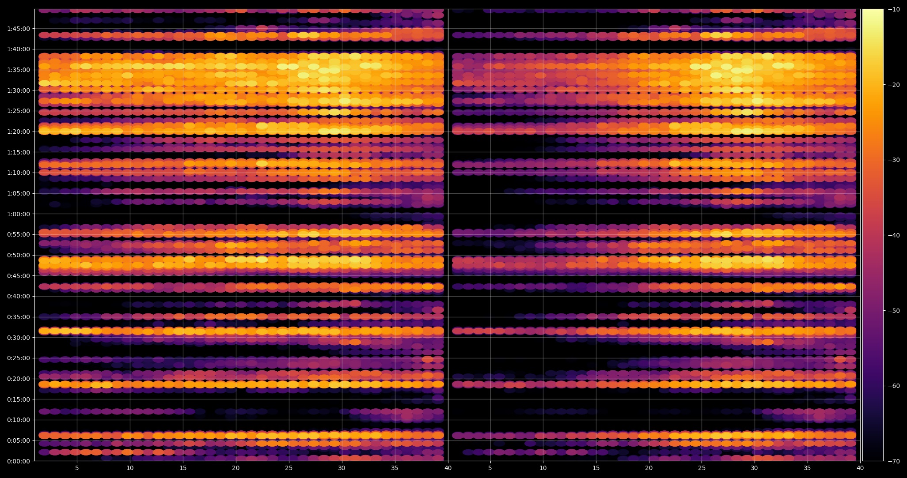
Task: Click the 0:15:00 y-axis tick label
Action: coord(19,399)
